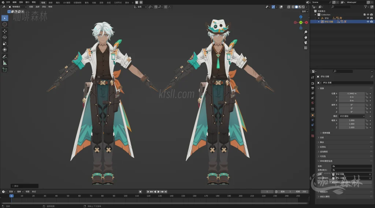The image size is (375, 208).
Task: Open the 添加 menu in viewport header
Action: click(44, 7)
